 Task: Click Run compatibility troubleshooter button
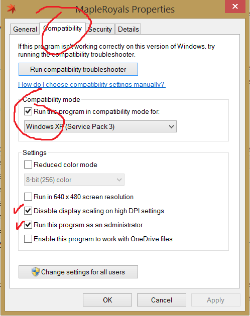(78, 69)
